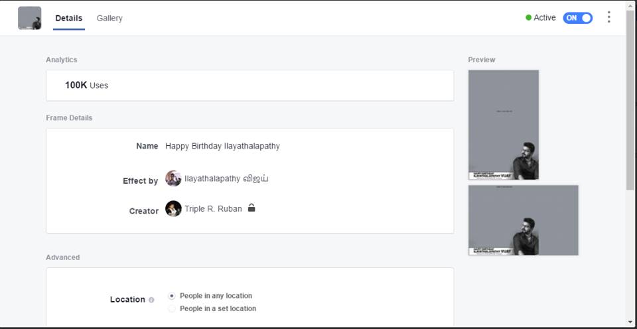Click the Preview heading

point(482,60)
